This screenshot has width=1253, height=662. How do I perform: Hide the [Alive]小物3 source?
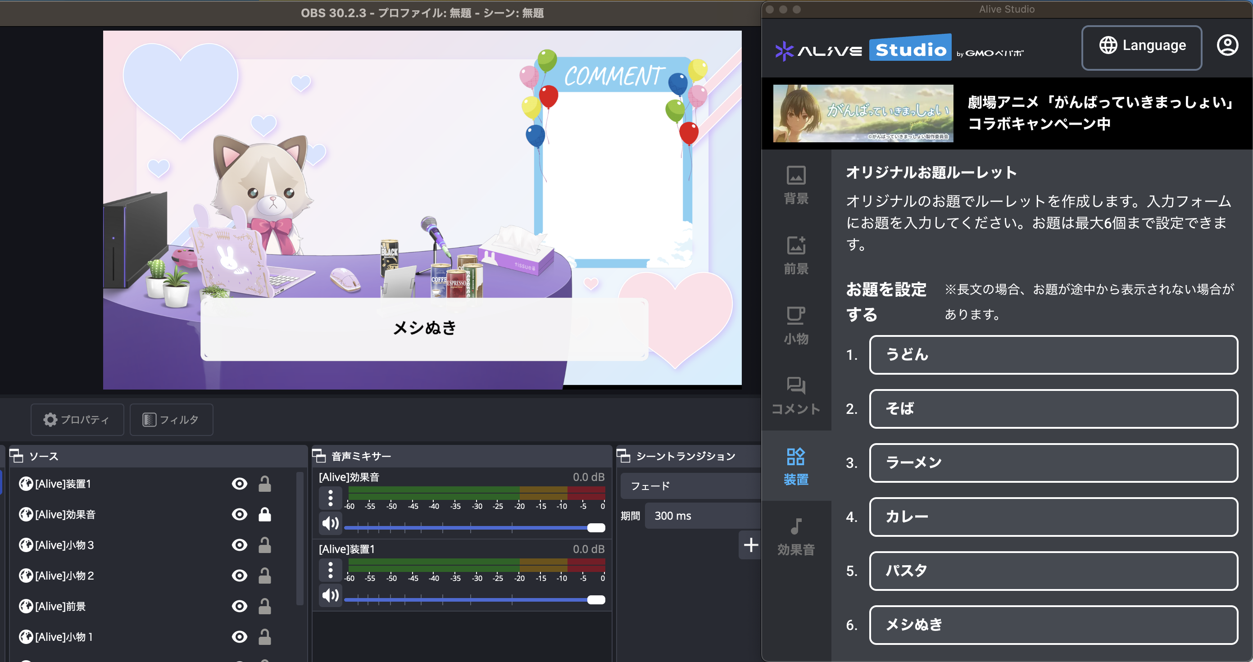coord(239,545)
